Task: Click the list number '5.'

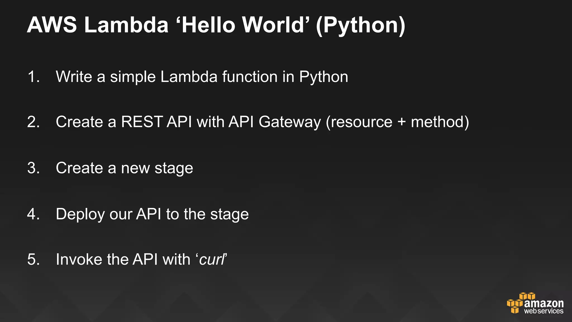Action: 34,259
